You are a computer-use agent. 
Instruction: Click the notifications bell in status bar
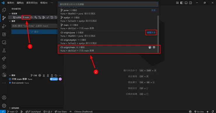pos(213,112)
